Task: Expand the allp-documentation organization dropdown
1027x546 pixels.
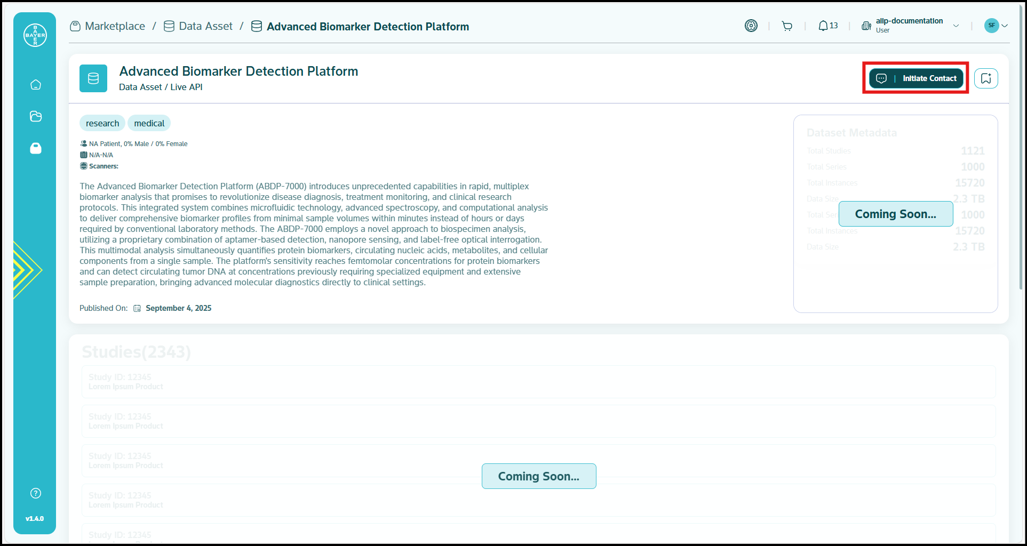Action: [x=956, y=25]
